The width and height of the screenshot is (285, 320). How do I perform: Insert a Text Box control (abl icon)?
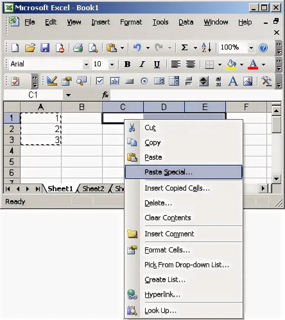coord(115,81)
